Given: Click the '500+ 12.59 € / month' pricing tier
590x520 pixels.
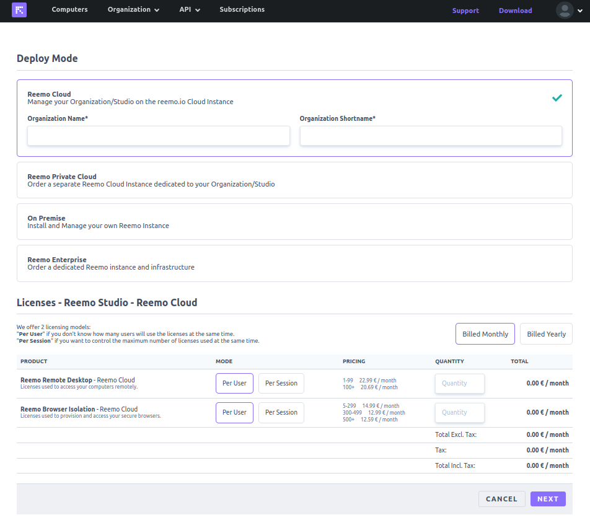Looking at the screenshot, I should tap(370, 420).
